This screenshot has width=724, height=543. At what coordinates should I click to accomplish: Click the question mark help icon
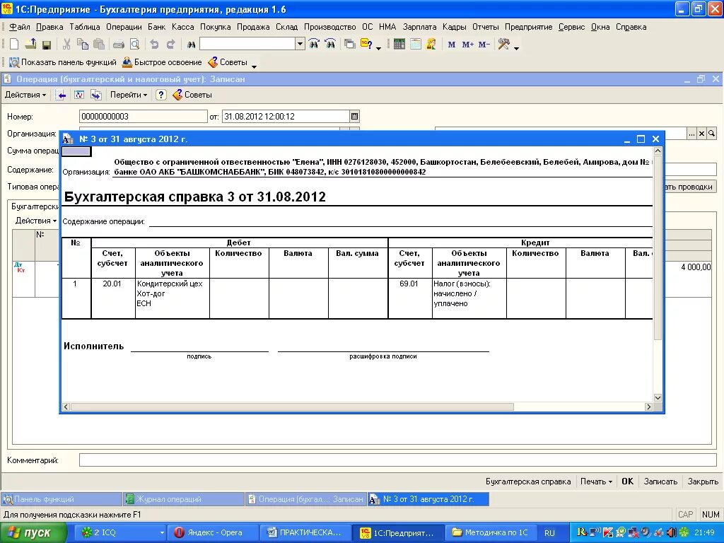(160, 95)
